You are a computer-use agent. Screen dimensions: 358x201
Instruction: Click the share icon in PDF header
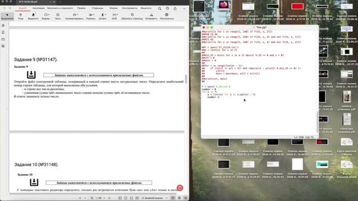(x=175, y=8)
